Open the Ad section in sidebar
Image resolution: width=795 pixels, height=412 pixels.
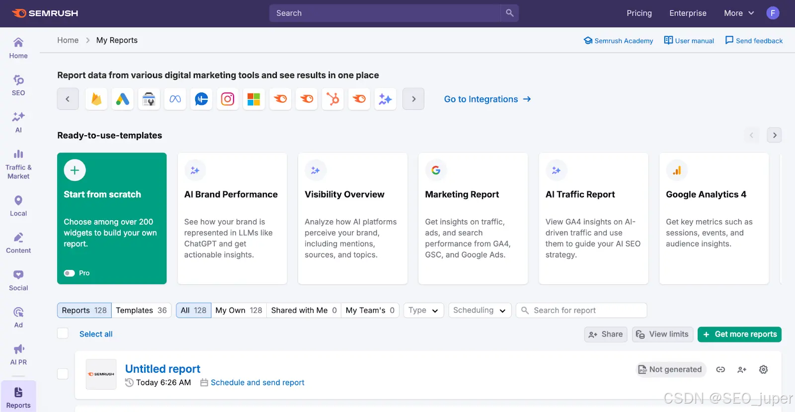point(18,318)
